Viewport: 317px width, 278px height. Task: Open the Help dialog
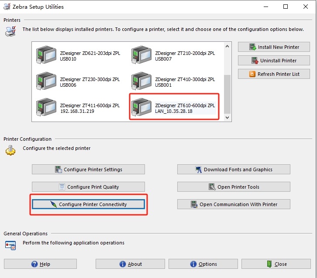coord(40,264)
